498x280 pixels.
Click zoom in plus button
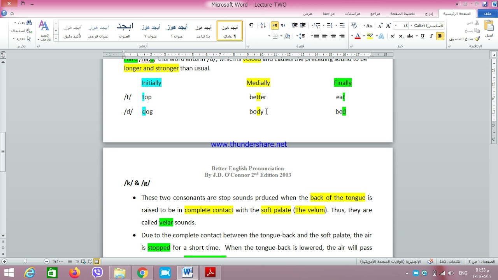click(4, 262)
